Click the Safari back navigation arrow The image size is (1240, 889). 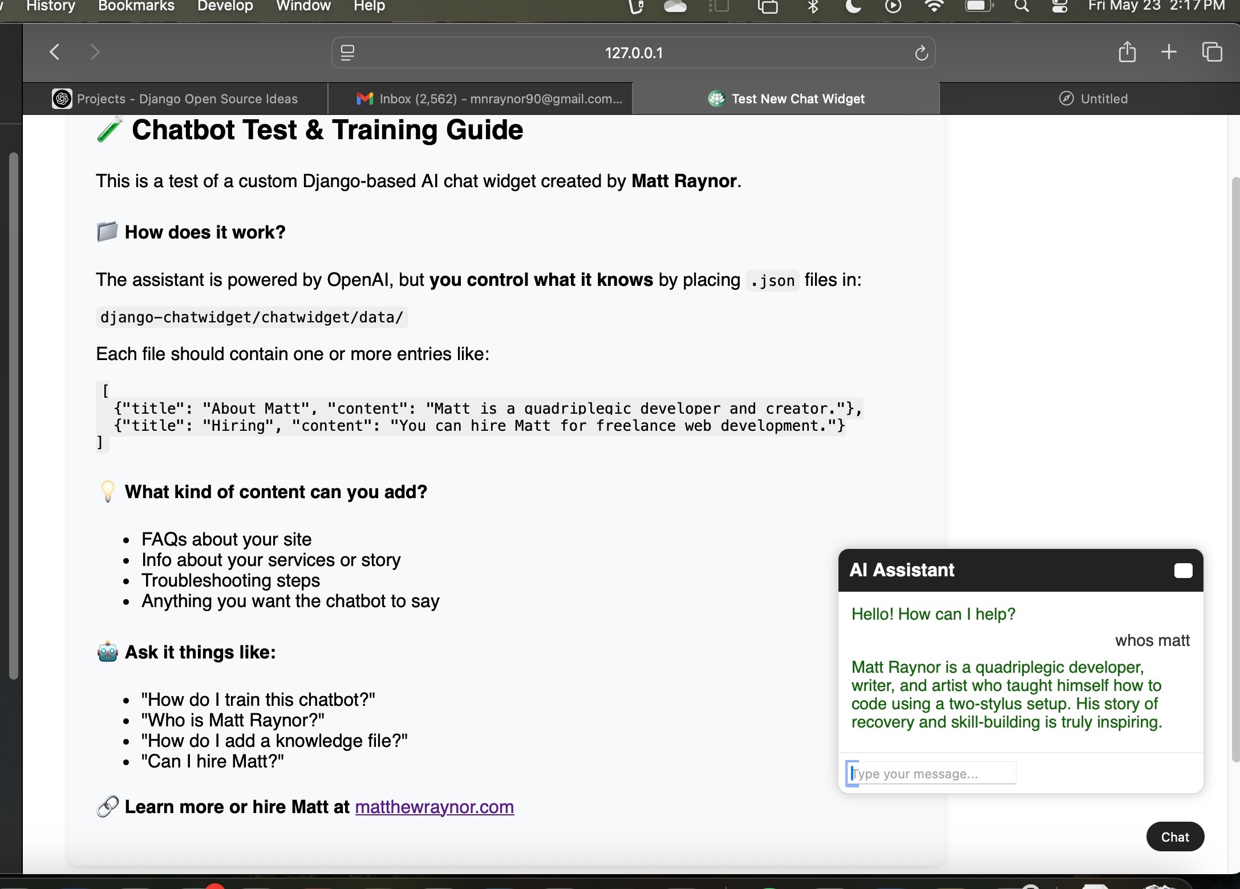pyautogui.click(x=55, y=52)
